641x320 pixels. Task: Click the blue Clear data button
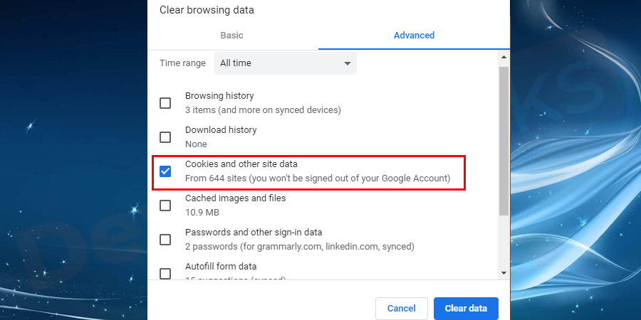point(466,308)
